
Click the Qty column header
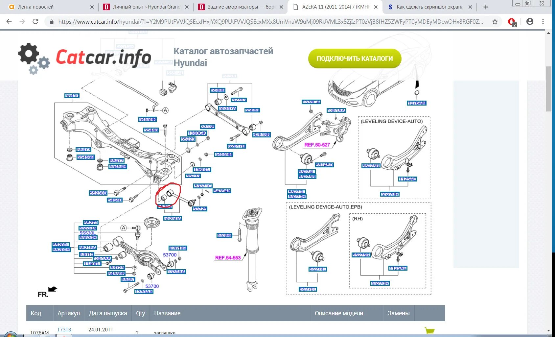pos(141,313)
